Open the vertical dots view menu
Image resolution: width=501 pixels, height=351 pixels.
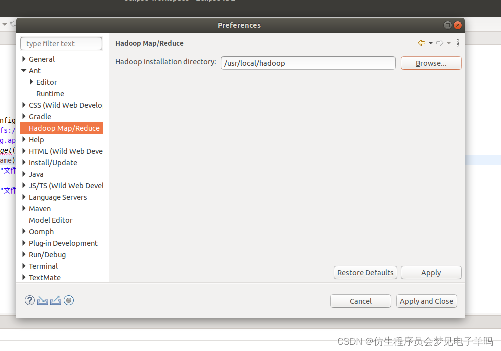(458, 43)
